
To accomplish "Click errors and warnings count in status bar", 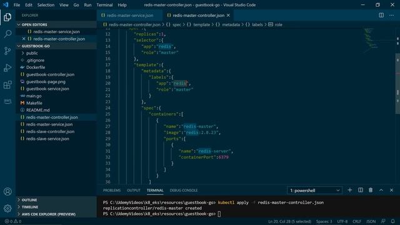I will (x=12, y=221).
